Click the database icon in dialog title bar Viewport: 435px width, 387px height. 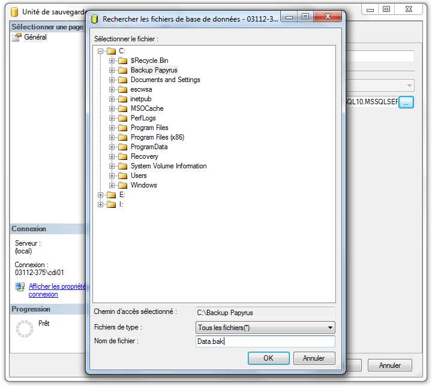(x=94, y=19)
